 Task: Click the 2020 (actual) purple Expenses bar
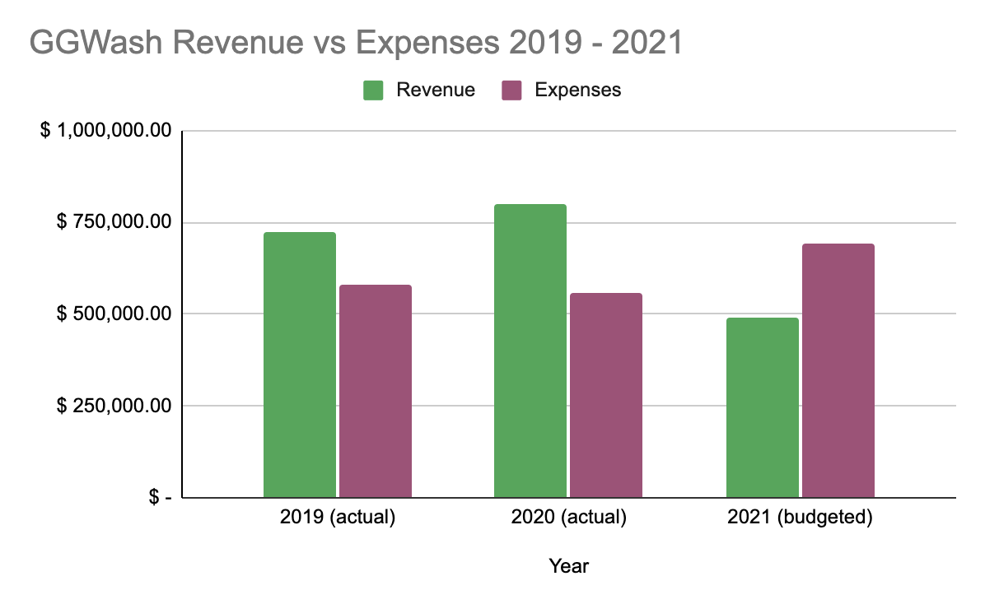[606, 396]
